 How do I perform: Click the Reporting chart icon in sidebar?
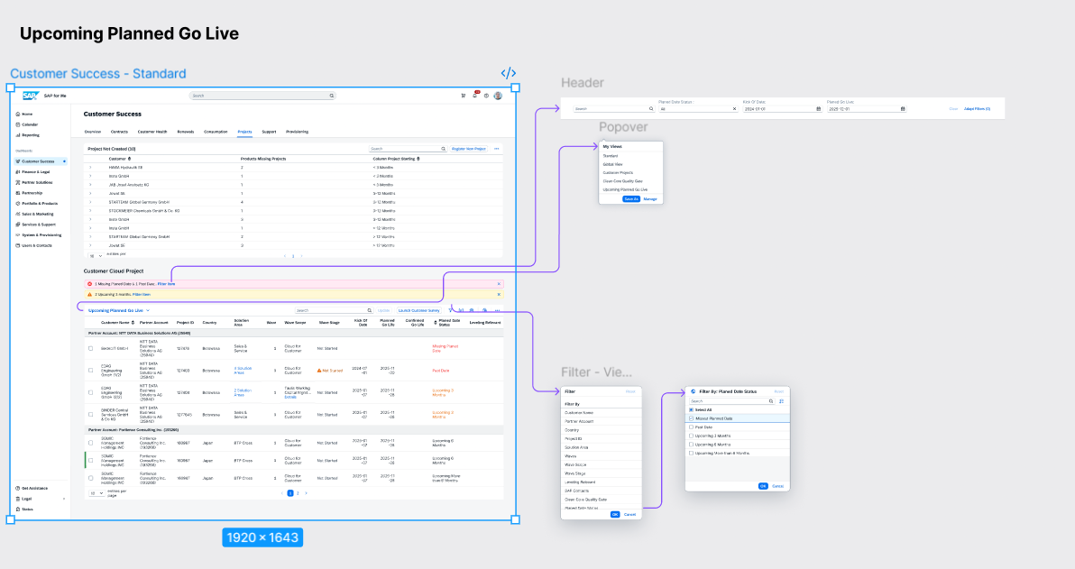tap(18, 135)
